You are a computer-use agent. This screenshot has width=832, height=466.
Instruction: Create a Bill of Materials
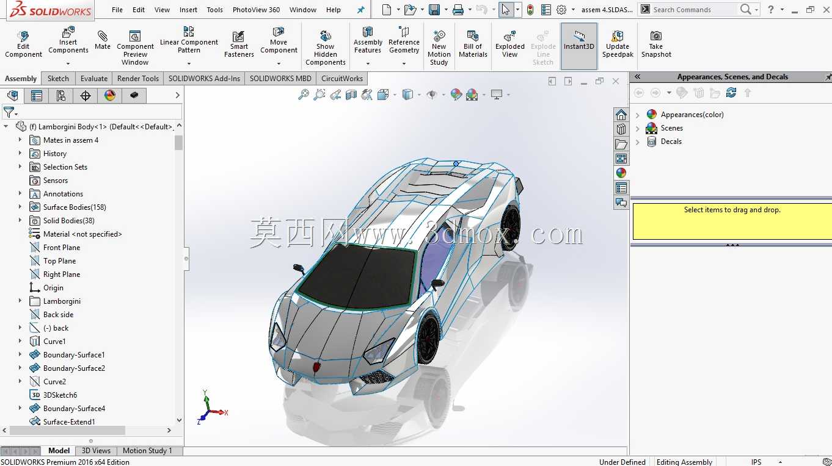point(473,45)
